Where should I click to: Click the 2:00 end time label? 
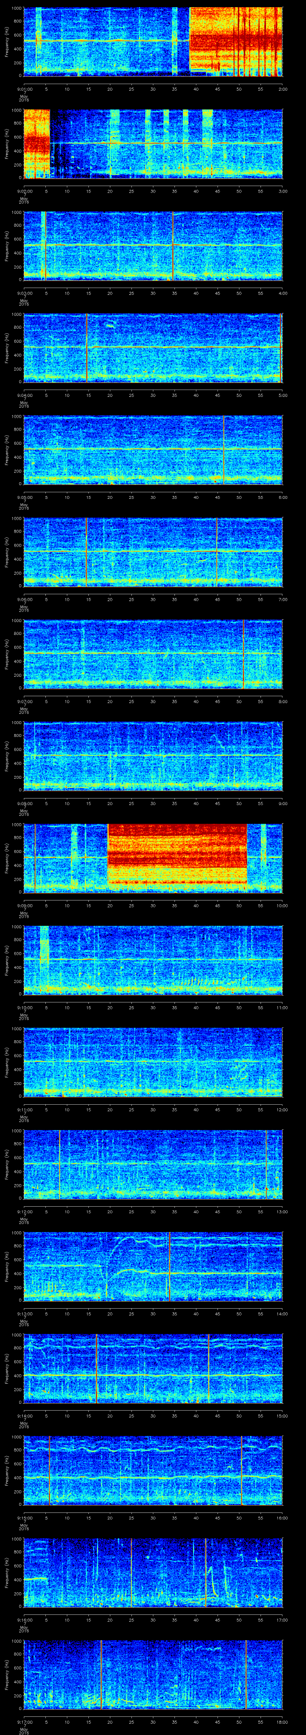tap(282, 89)
